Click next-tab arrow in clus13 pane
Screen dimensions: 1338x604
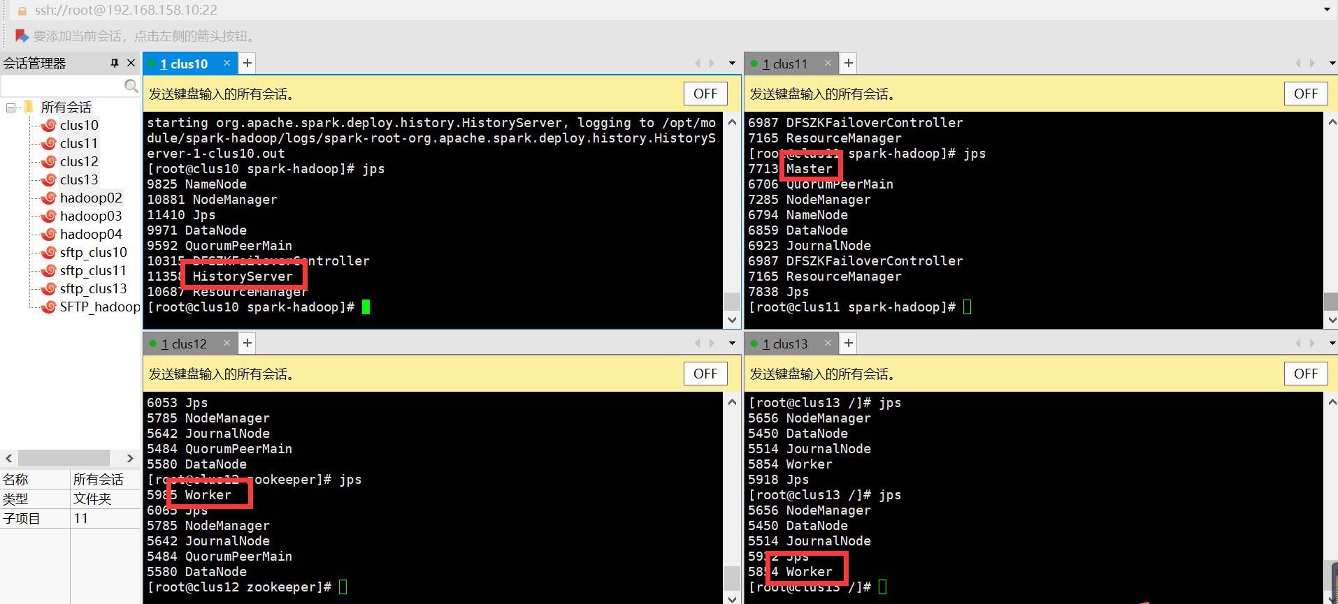point(1312,344)
